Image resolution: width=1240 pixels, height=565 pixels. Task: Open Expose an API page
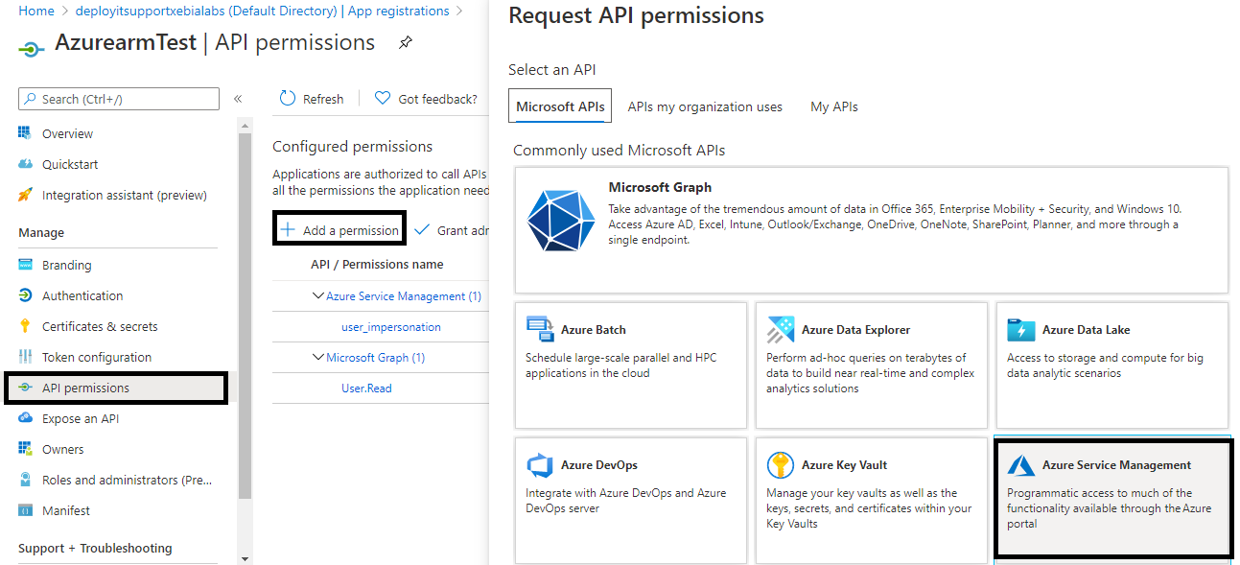(x=81, y=418)
